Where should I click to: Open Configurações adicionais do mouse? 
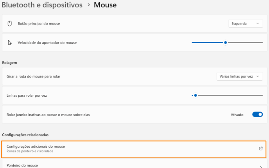point(134,149)
